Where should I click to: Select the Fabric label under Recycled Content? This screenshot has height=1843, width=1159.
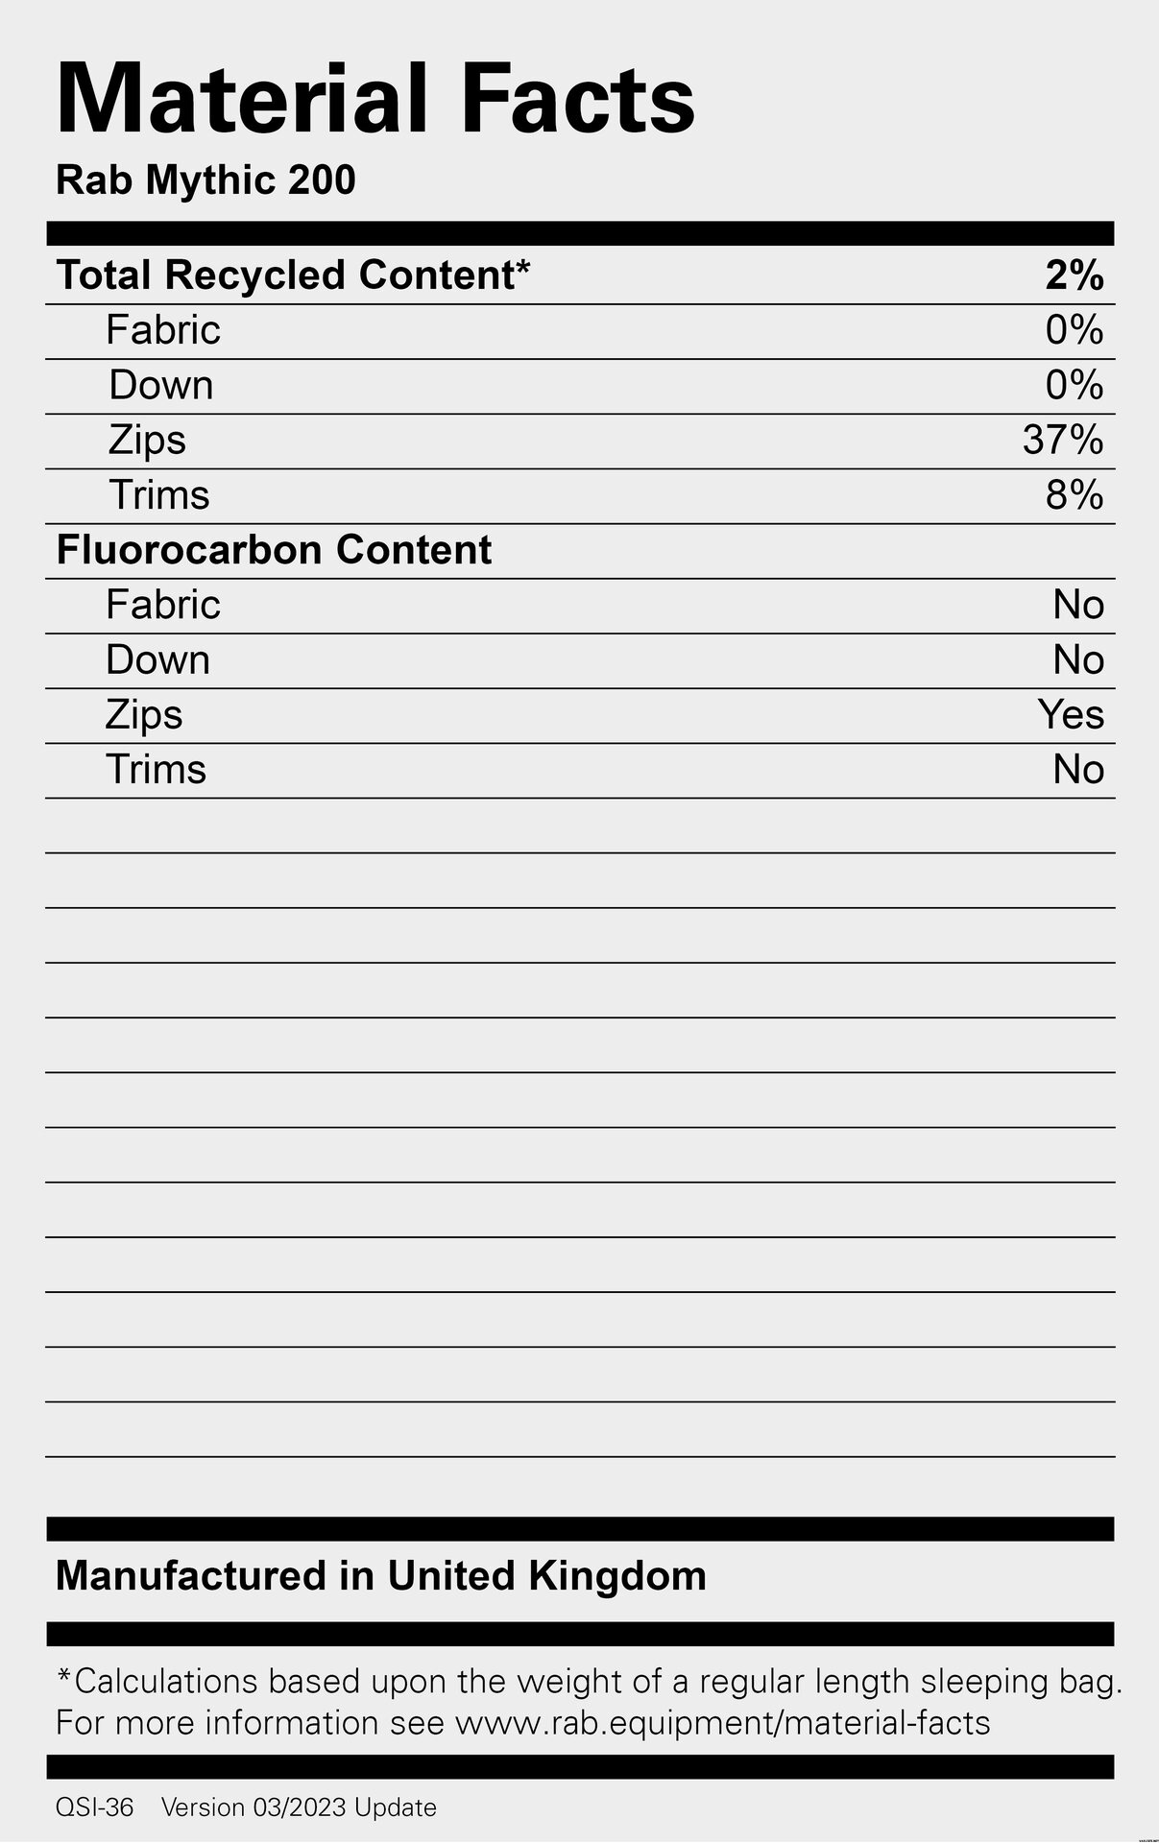point(163,330)
